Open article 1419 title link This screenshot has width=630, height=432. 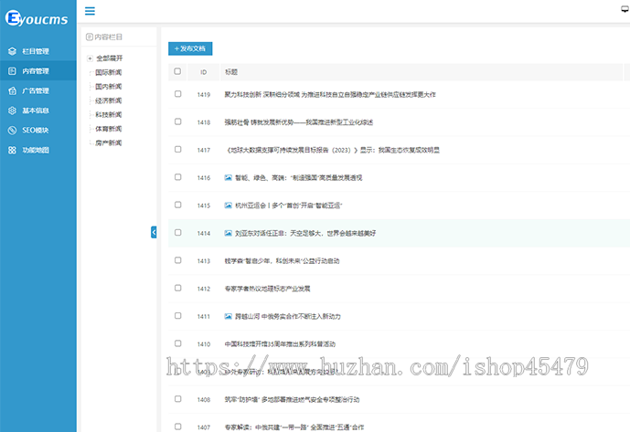point(330,95)
